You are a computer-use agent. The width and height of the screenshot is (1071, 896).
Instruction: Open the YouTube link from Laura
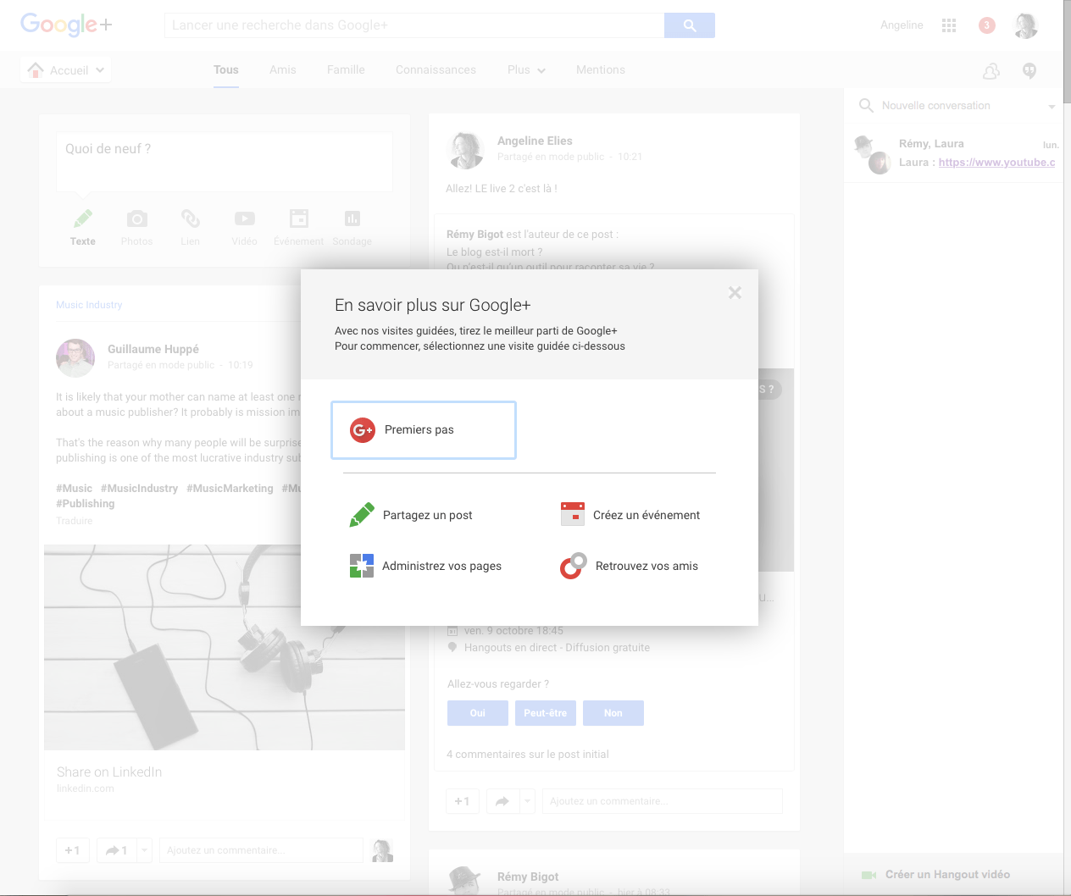tap(996, 163)
